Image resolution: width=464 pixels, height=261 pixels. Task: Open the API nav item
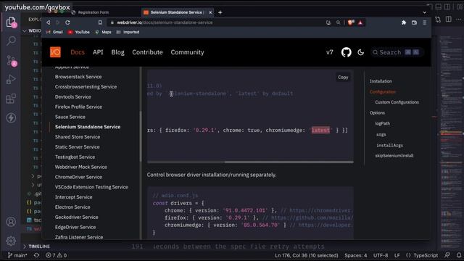(98, 52)
